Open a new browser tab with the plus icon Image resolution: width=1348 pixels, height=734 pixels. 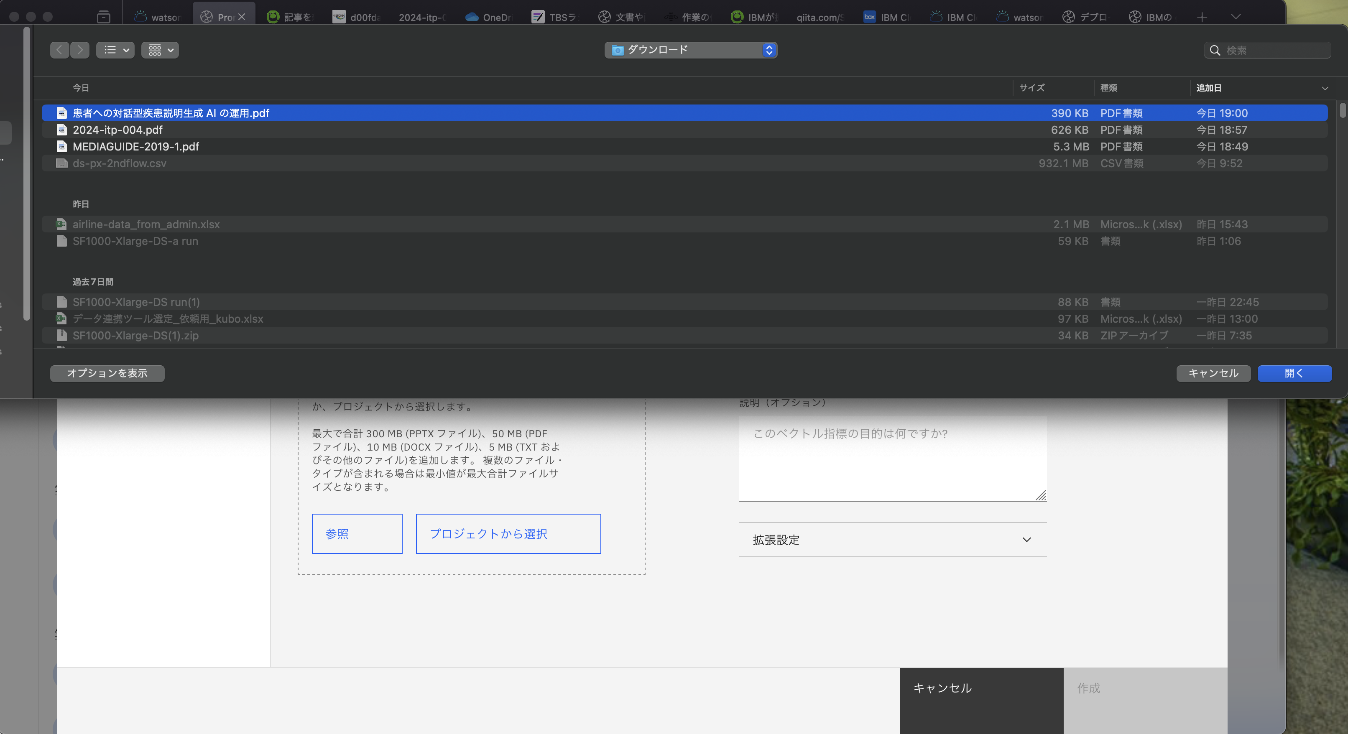[1202, 17]
